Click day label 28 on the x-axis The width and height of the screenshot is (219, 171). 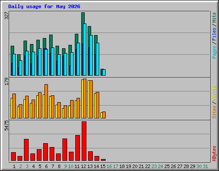[186, 166]
